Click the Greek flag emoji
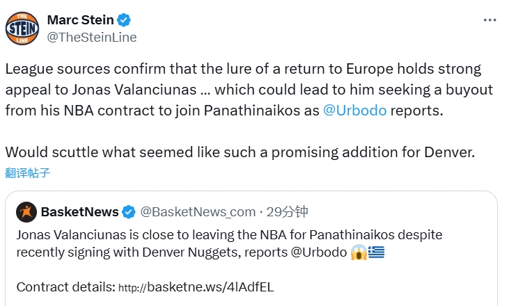 376,251
